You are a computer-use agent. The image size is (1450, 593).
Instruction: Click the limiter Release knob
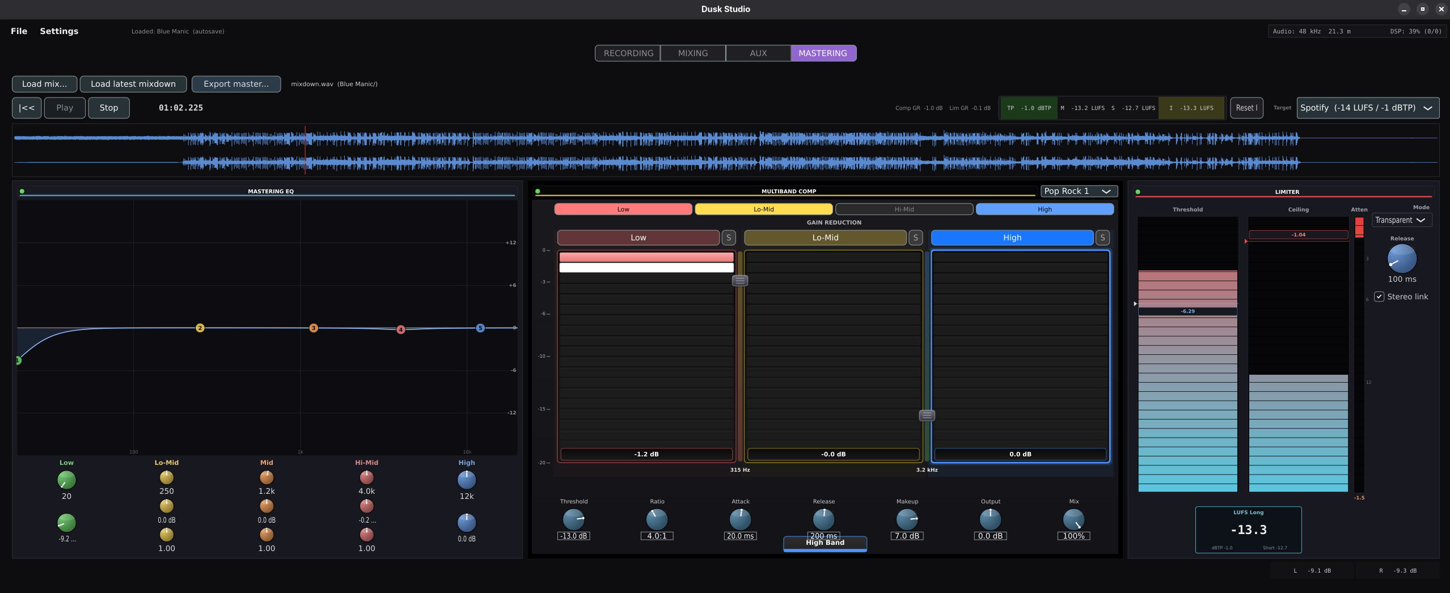coord(1402,259)
